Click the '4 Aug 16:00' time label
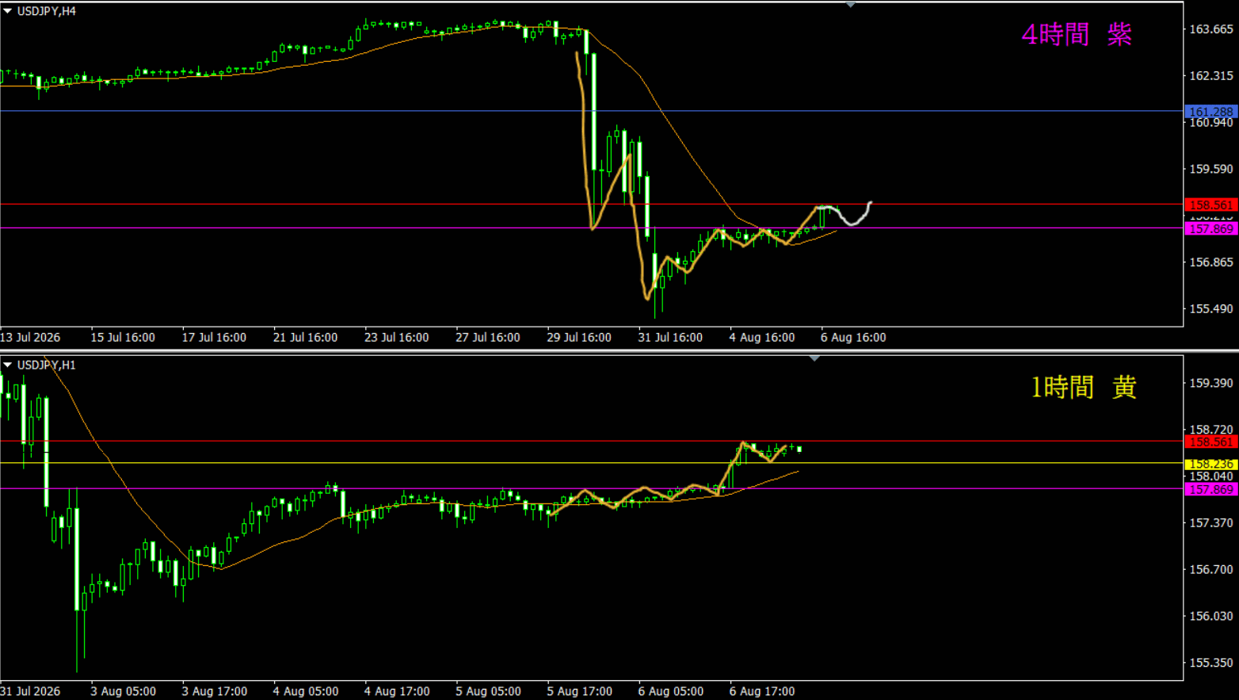This screenshot has height=700, width=1239. 762,337
